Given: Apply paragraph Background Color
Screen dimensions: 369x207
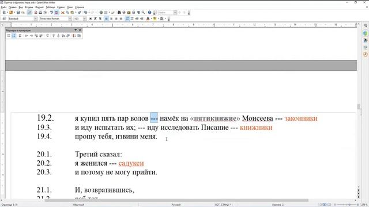Looking at the screenshot, I should (161, 18).
